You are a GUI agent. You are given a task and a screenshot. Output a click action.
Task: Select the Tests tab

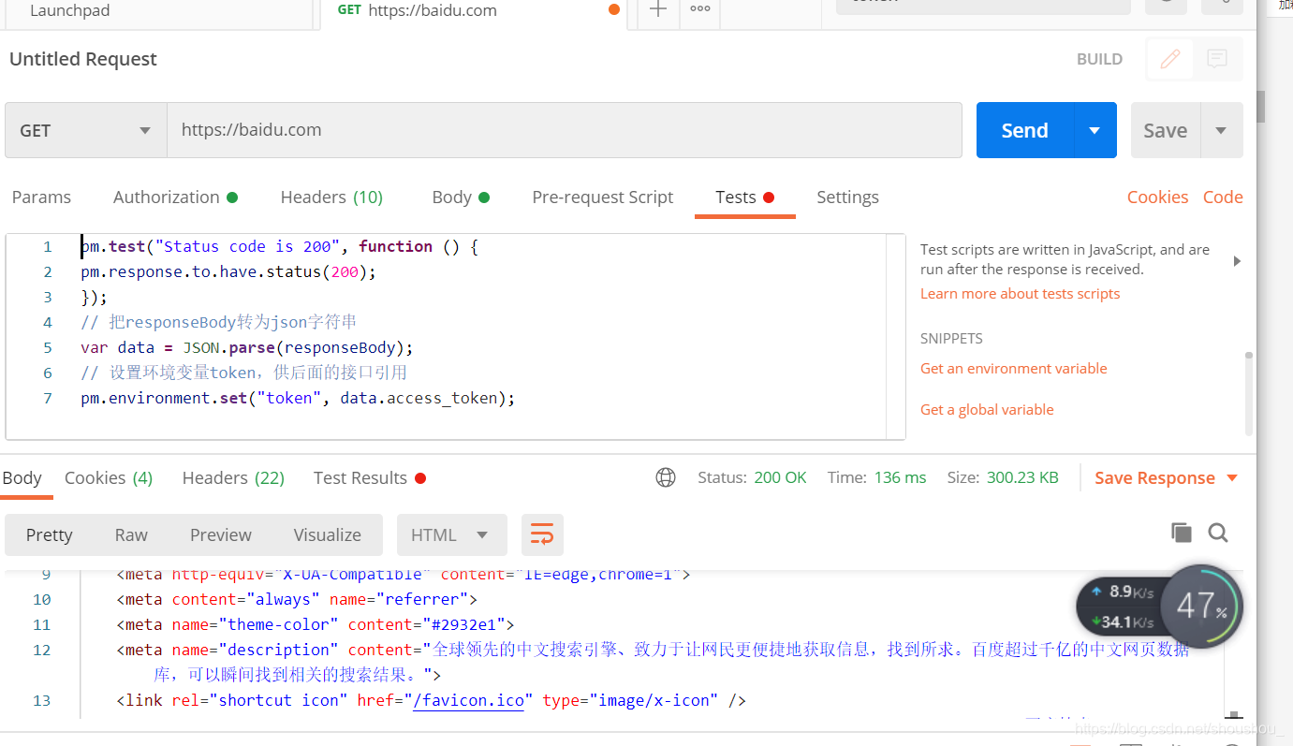click(744, 197)
